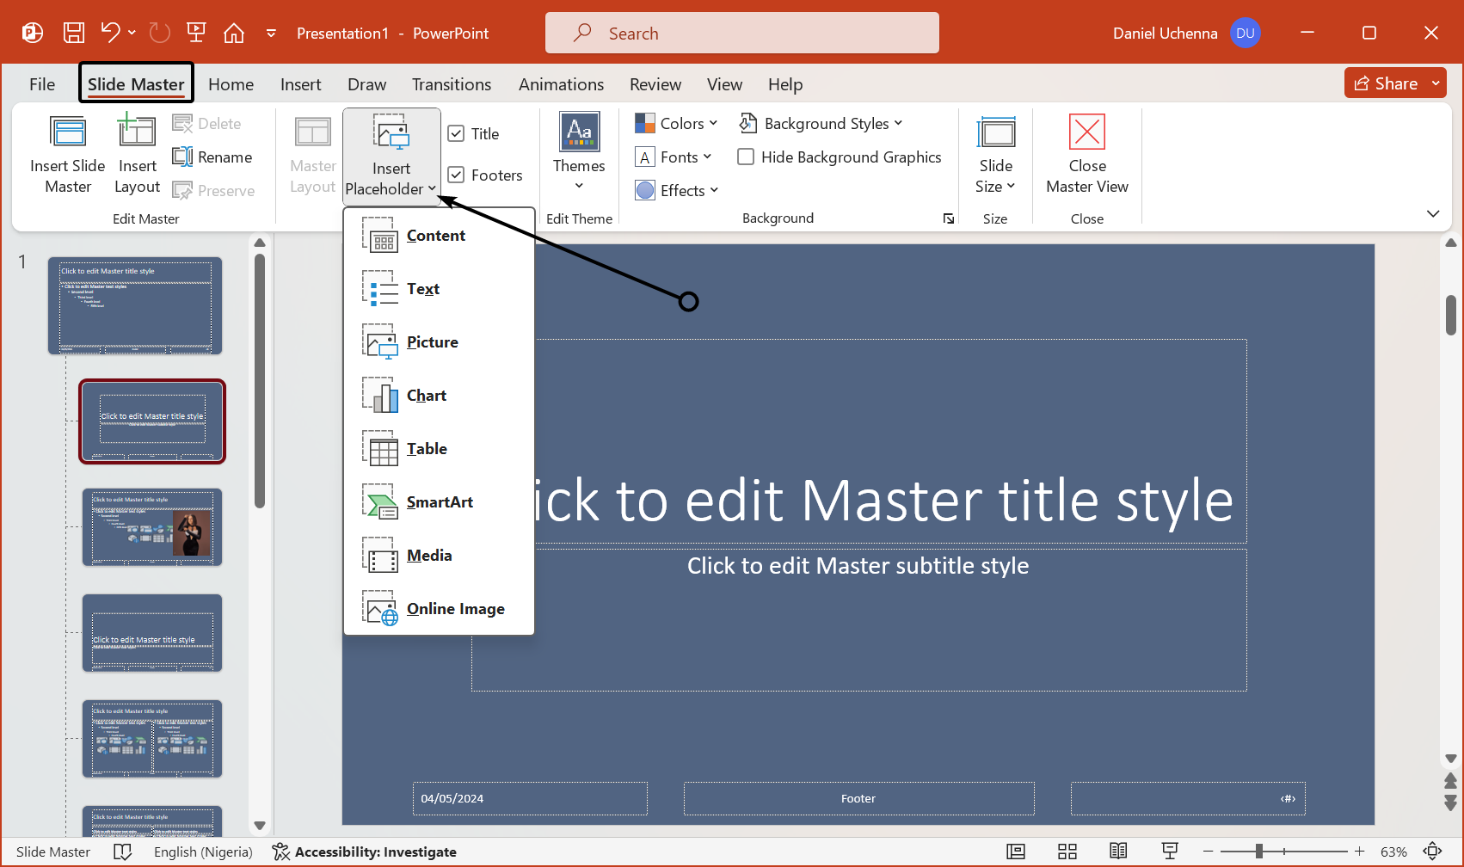The width and height of the screenshot is (1464, 867).
Task: Expand the Slide Size menu
Action: (995, 176)
